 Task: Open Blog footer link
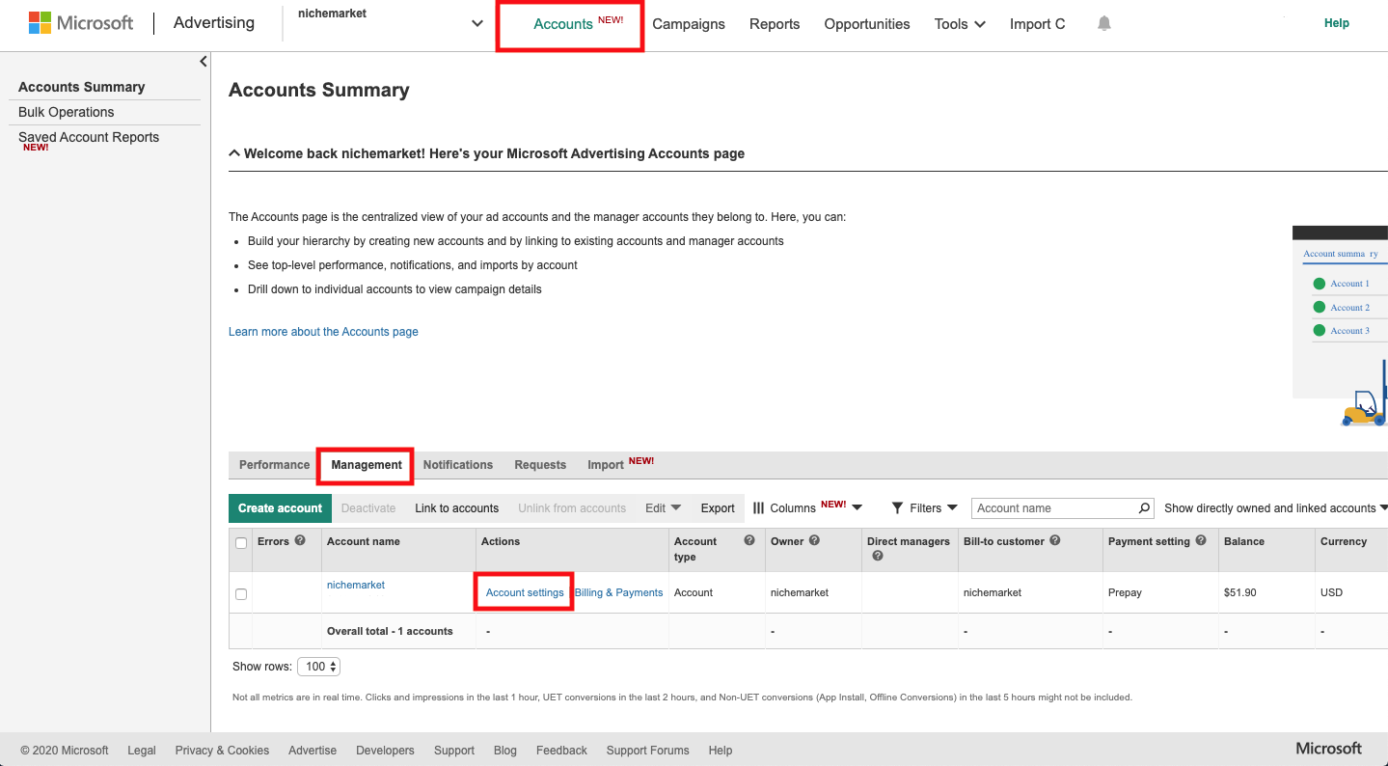[505, 751]
